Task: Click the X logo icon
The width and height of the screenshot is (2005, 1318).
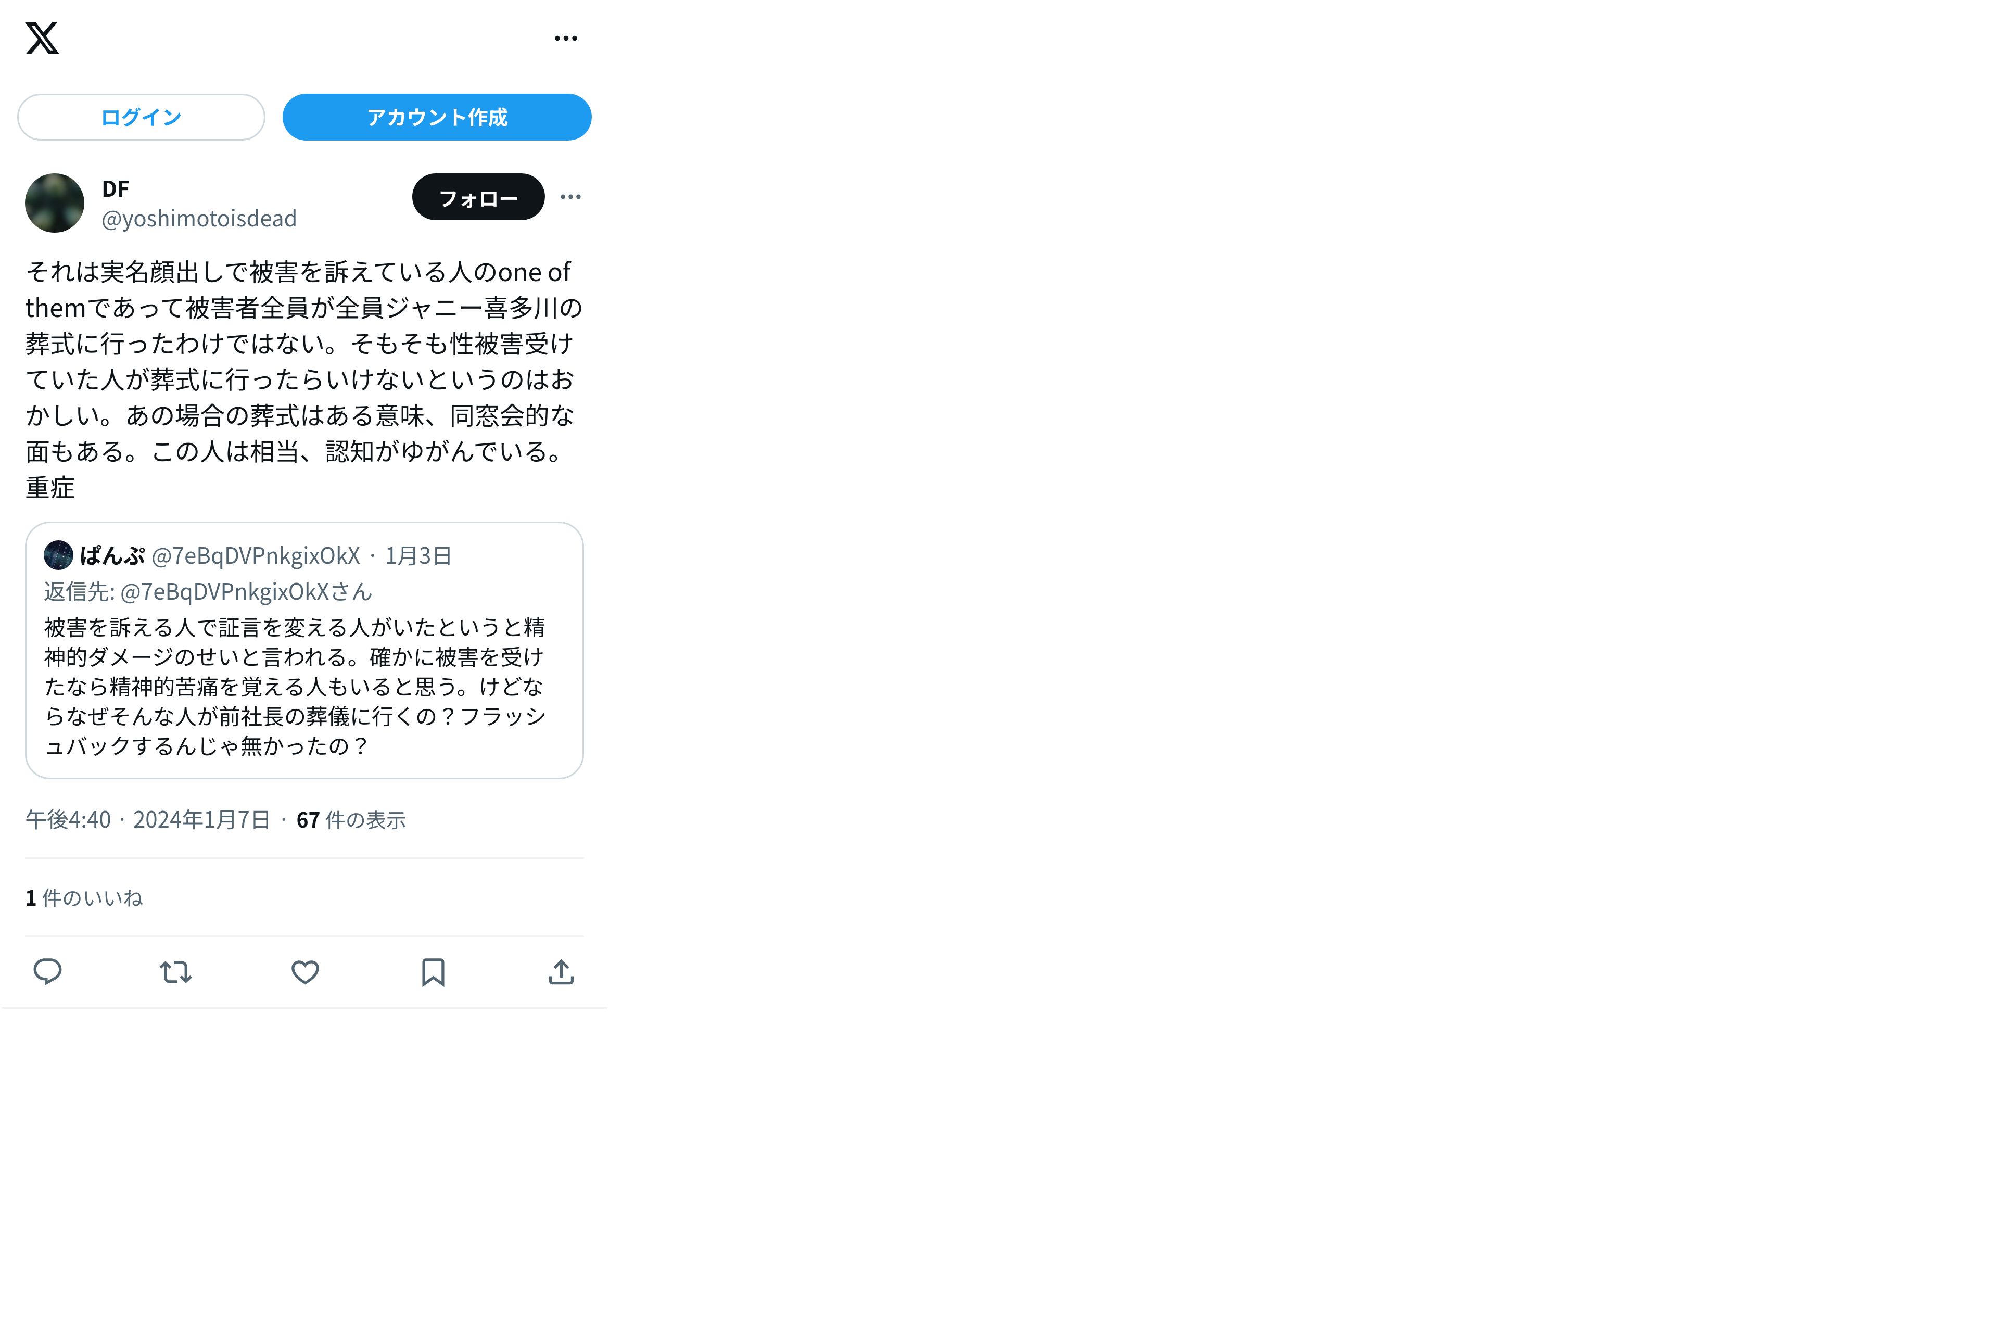Action: tap(42, 38)
